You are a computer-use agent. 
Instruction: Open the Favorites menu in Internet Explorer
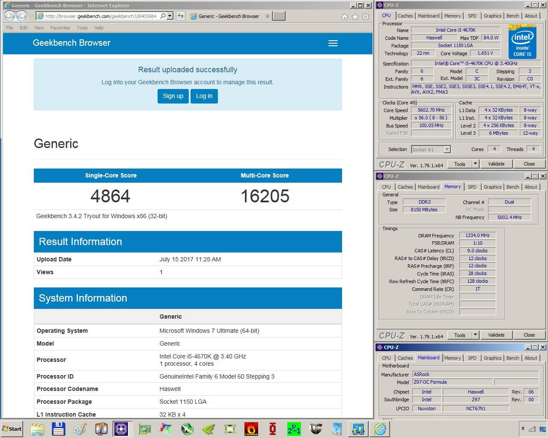60,28
